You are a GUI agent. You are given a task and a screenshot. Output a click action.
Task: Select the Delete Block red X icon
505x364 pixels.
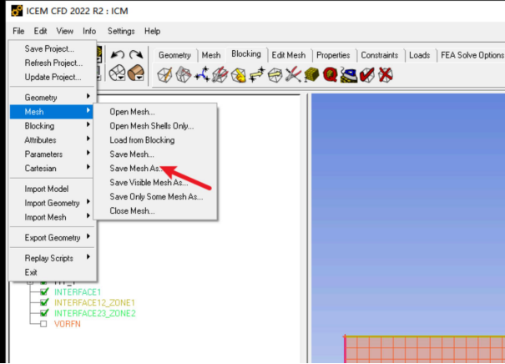point(386,75)
